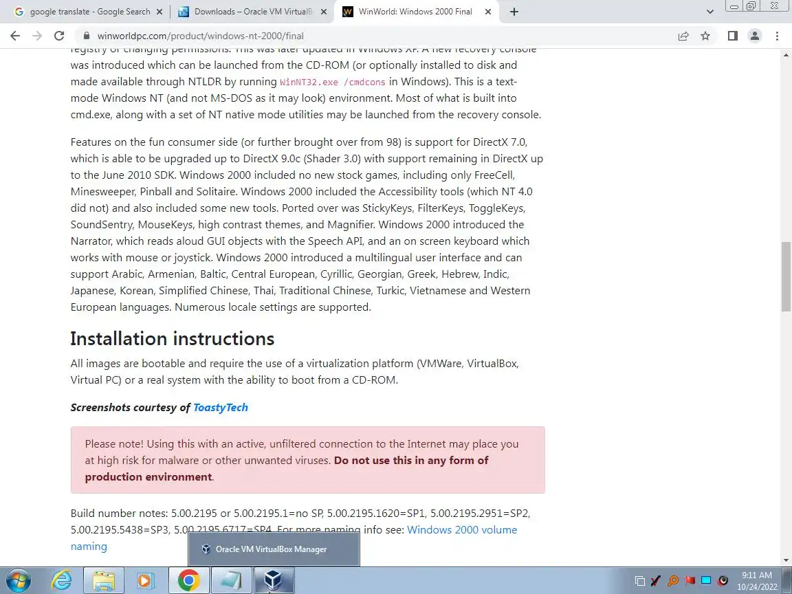Click the browser forward arrow

point(37,36)
